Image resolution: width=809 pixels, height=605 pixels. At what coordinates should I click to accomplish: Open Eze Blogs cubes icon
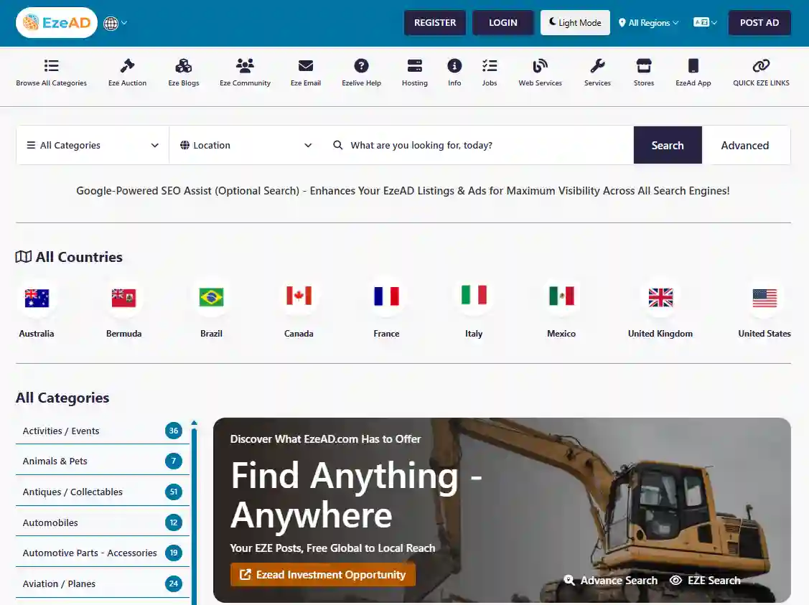pyautogui.click(x=183, y=66)
